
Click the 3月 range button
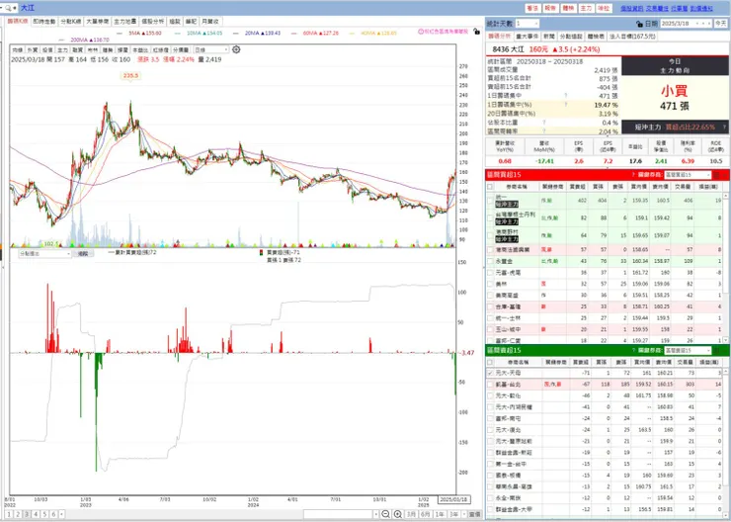coord(412,514)
